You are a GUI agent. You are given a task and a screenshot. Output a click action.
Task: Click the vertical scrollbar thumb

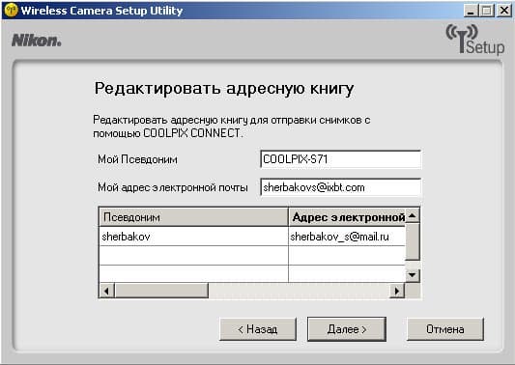(413, 242)
